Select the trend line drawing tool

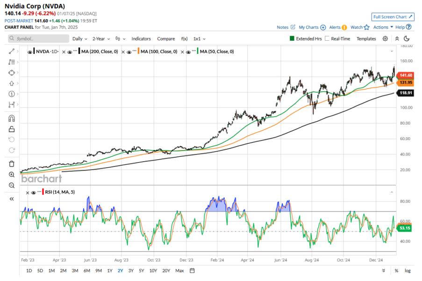12,51
